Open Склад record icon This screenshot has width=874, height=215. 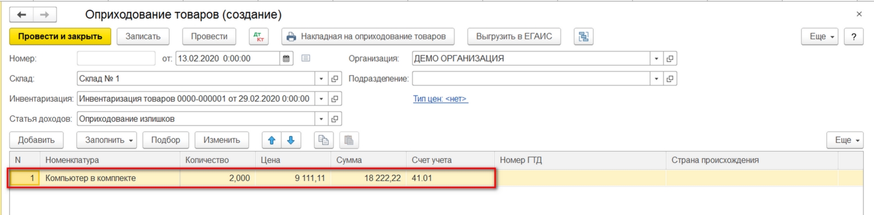point(335,79)
